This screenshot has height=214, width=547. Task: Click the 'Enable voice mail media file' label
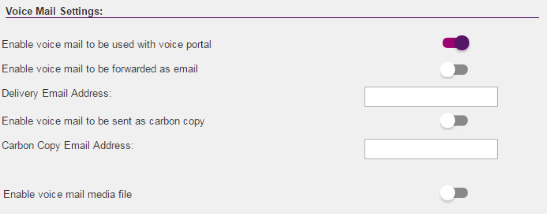[x=68, y=195]
